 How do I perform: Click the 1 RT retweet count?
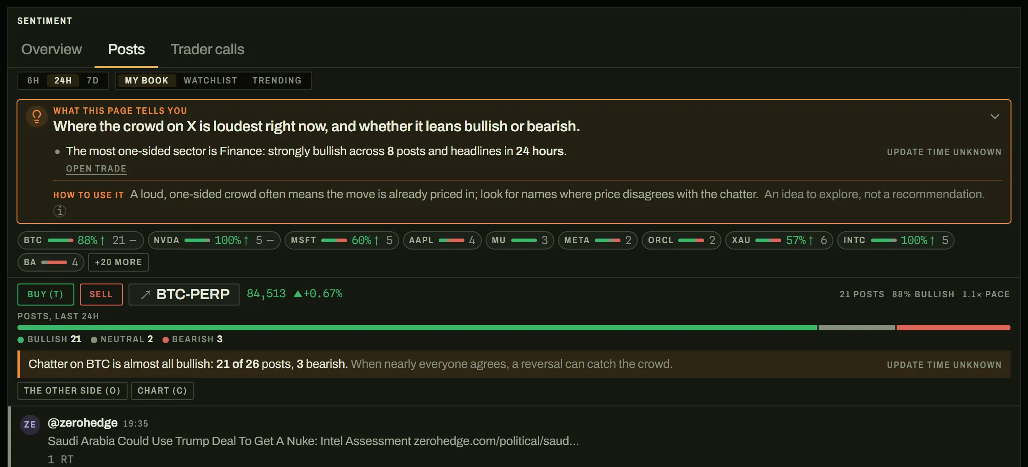point(61,459)
